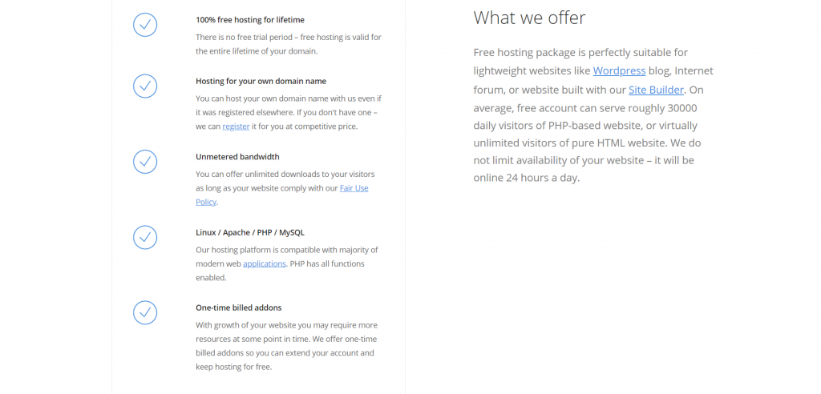The image size is (821, 394).
Task: Open the Fair Use Policy link
Action: [282, 195]
